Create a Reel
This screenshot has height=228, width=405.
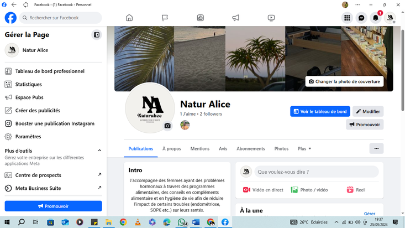356,190
